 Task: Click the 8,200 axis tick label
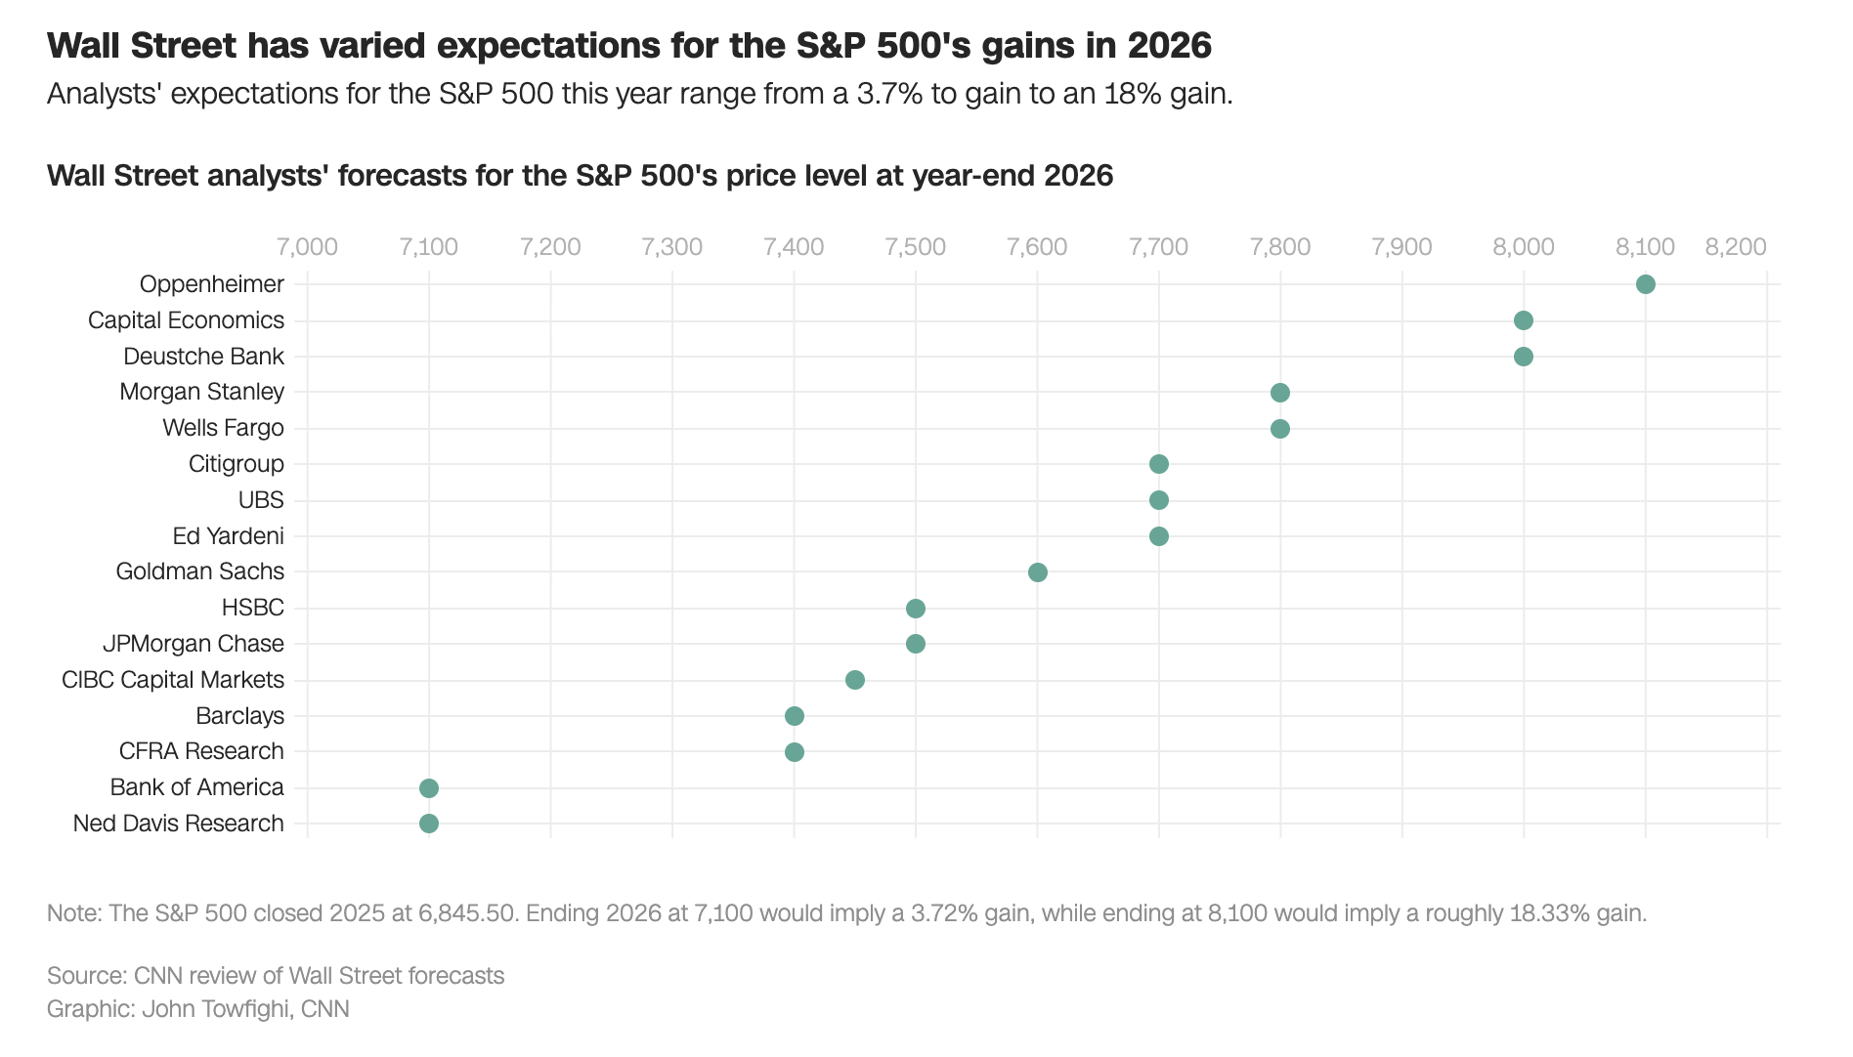1736,246
